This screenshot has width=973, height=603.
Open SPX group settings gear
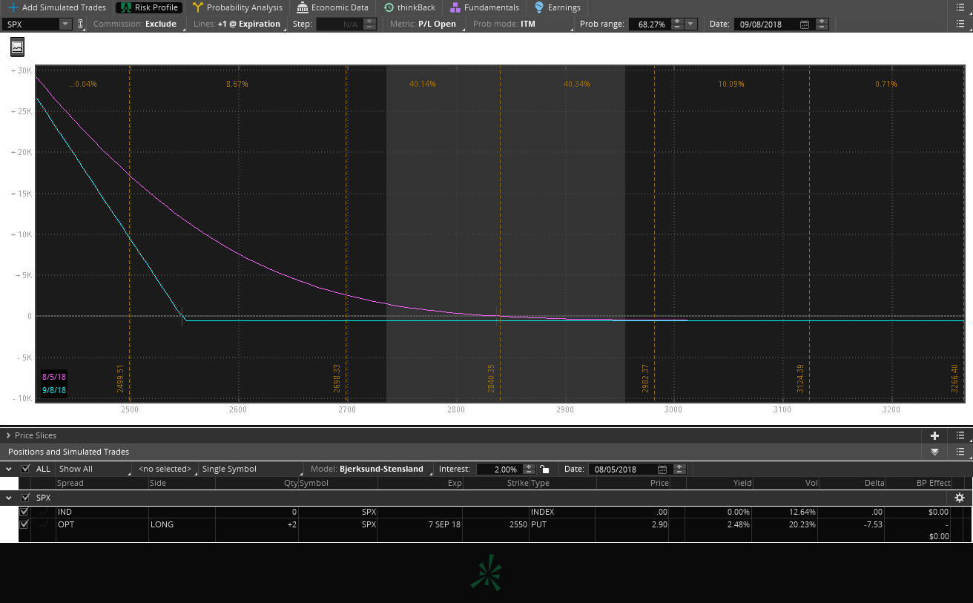959,498
